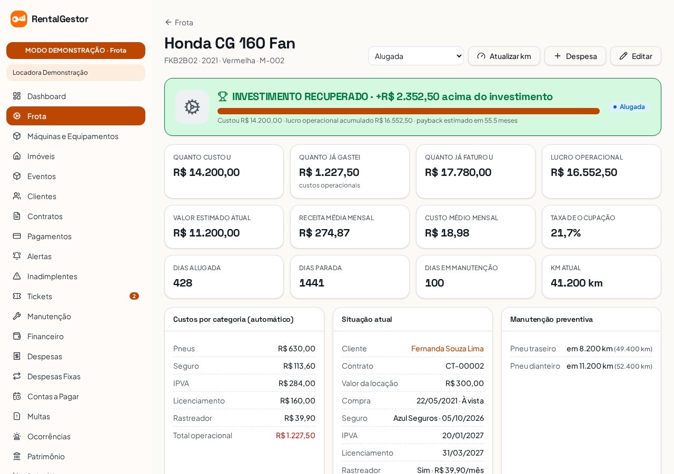Click the Imóveis house icon
This screenshot has width=674, height=474.
(x=17, y=156)
